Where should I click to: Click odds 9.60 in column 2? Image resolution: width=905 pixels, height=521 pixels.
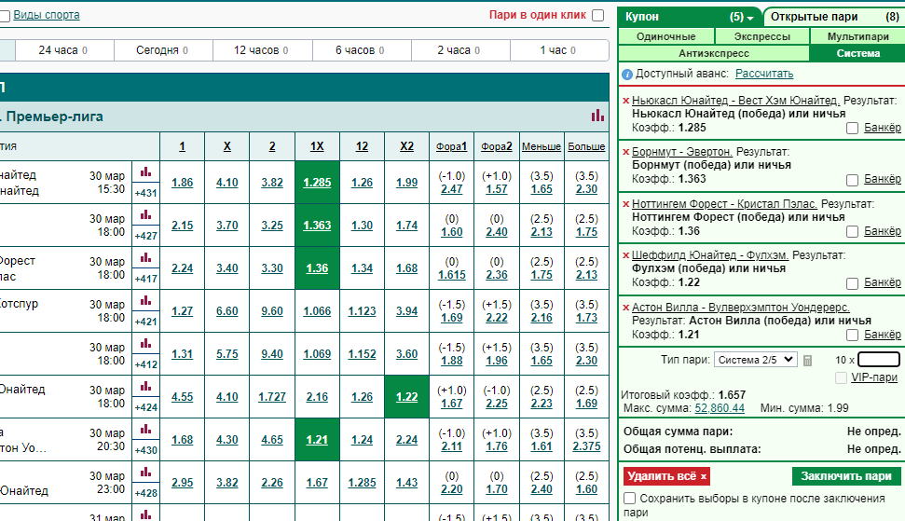[x=272, y=311]
